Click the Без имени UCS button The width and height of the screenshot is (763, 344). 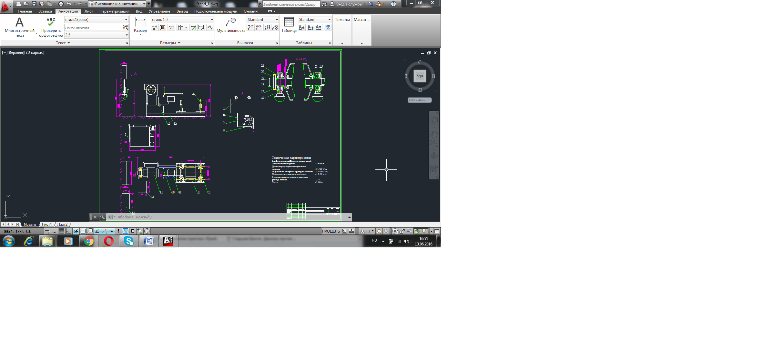pos(420,100)
